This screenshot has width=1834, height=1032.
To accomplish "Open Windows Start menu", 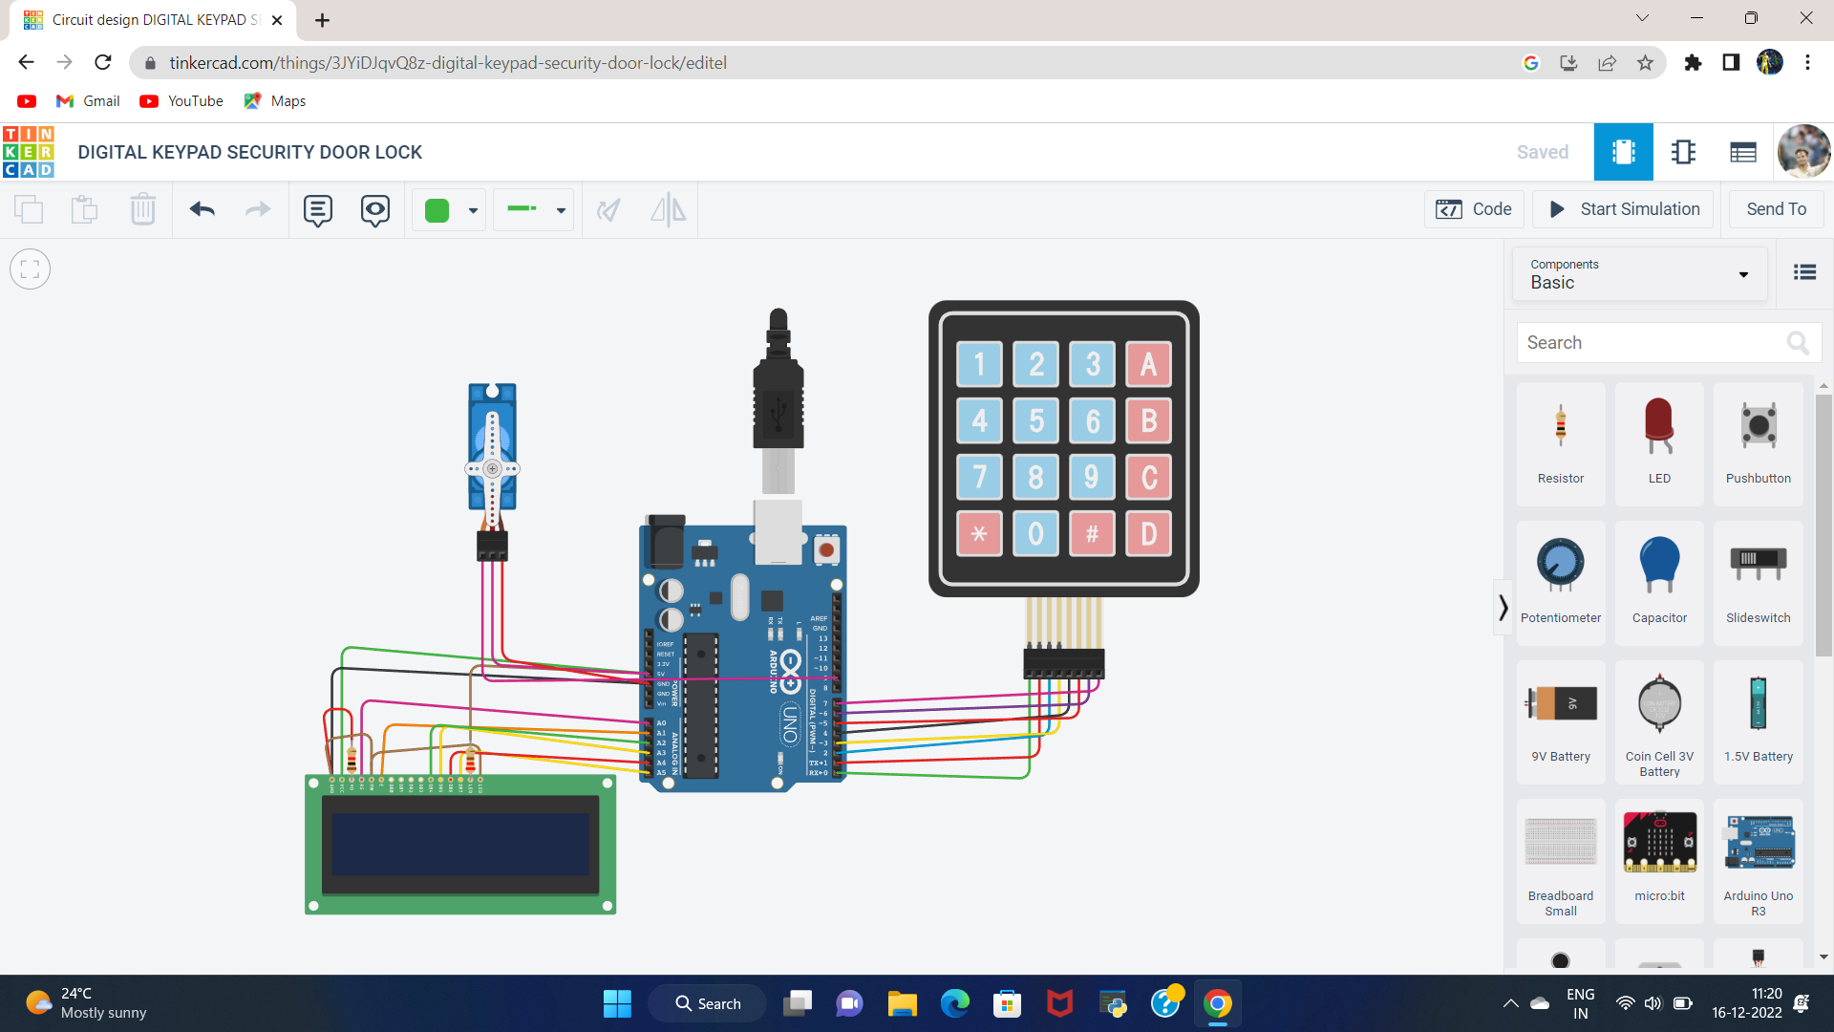I will click(617, 1003).
